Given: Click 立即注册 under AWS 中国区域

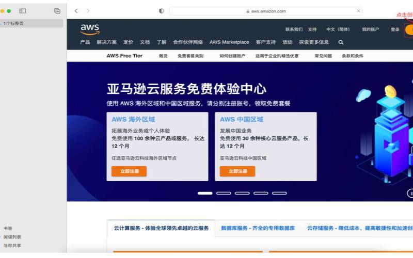Looking at the screenshot, I should (x=237, y=171).
